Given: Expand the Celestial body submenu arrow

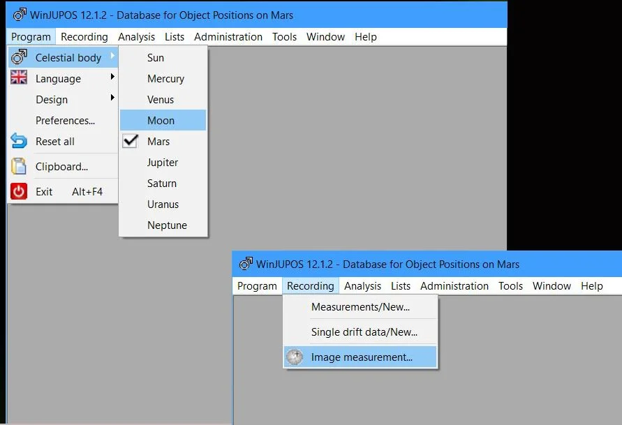Looking at the screenshot, I should pos(112,56).
